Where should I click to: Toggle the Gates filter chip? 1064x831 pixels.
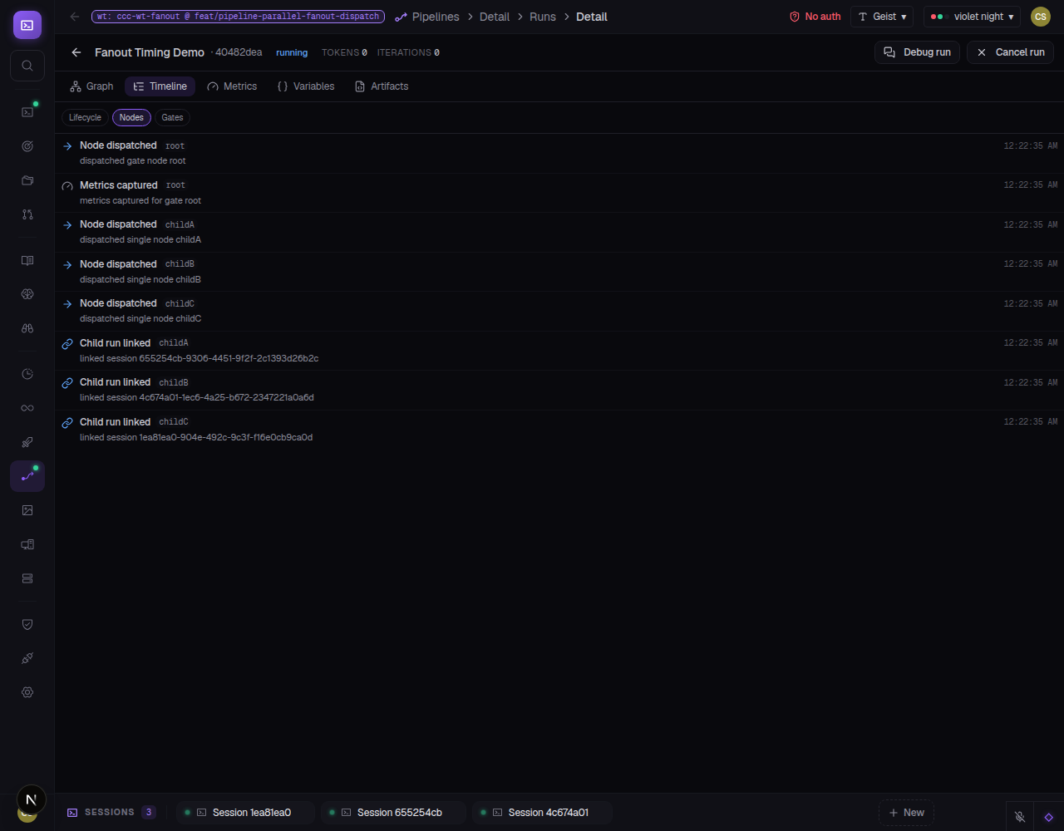tap(172, 117)
